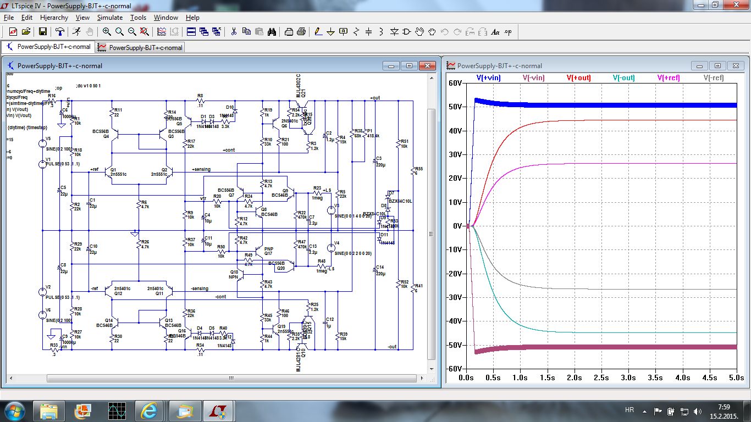Image resolution: width=751 pixels, height=422 pixels.
Task: Open the Windows Start menu
Action: click(x=14, y=410)
